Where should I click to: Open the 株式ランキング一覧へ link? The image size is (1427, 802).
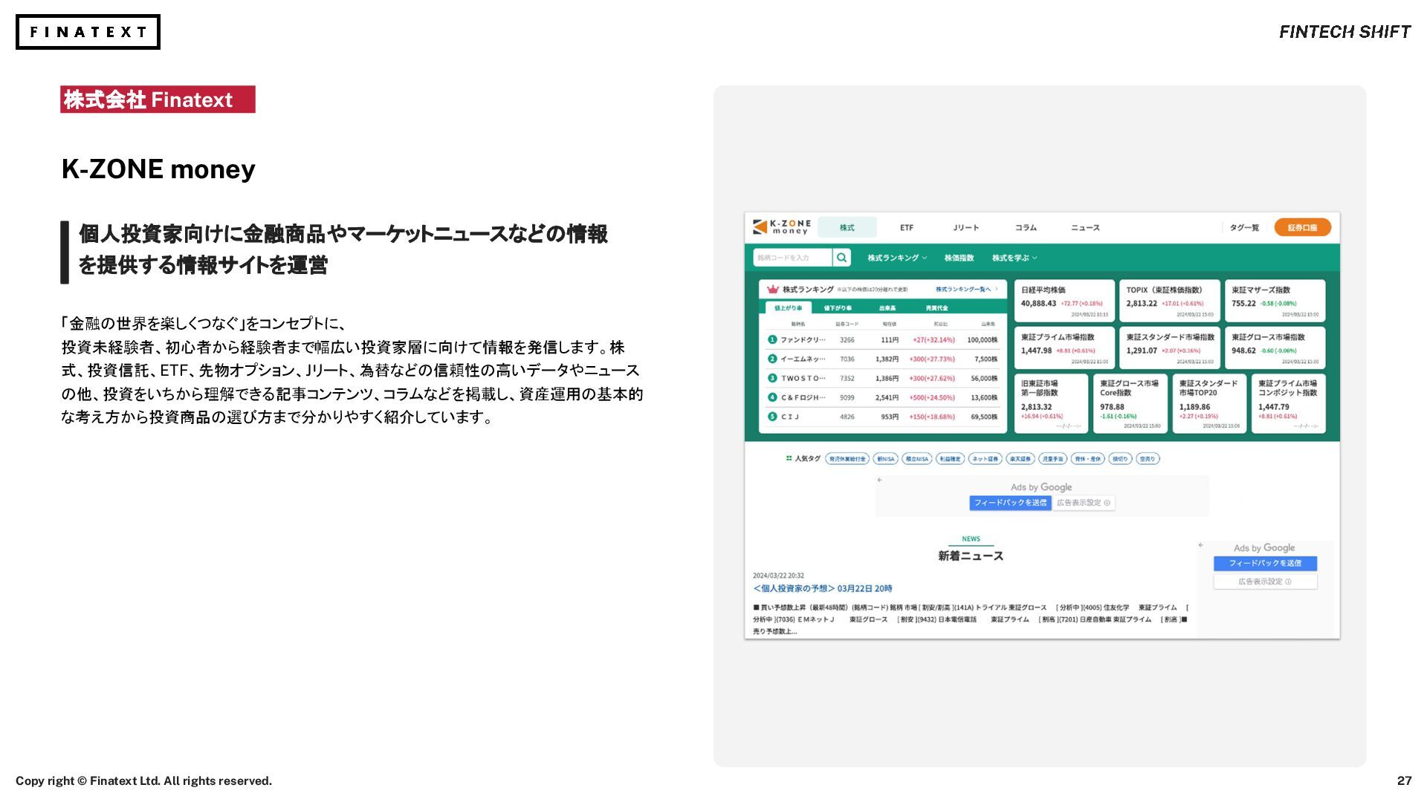[x=966, y=289]
